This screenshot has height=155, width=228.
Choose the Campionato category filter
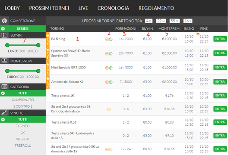23,100
